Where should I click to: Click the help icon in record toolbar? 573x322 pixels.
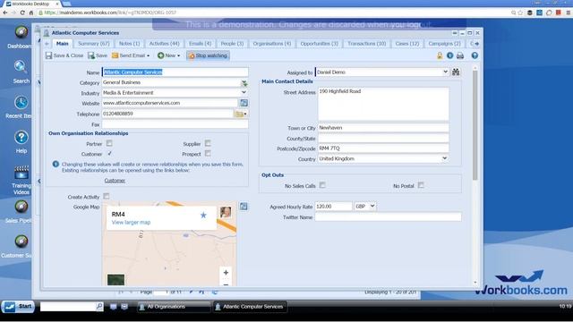[x=475, y=55]
